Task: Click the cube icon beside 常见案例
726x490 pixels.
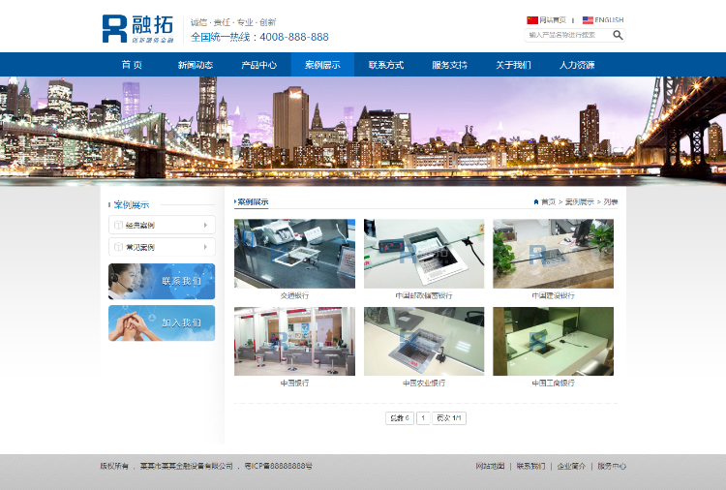Action: pos(118,247)
